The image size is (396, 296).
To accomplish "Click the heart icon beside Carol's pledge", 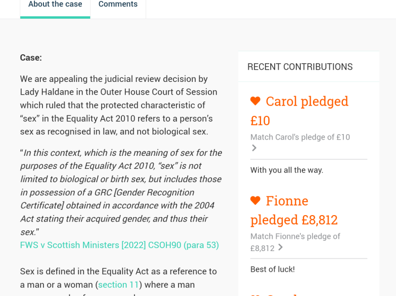I will coord(255,101).
